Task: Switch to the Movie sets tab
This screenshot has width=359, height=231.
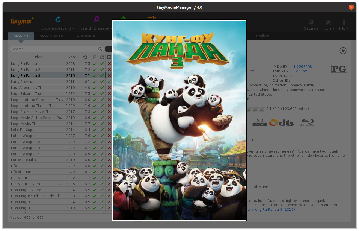Action: click(x=51, y=36)
